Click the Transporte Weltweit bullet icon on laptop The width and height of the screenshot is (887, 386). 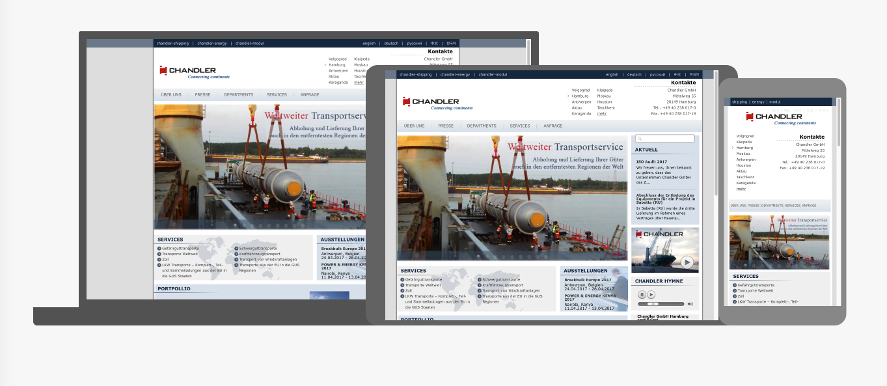point(159,254)
